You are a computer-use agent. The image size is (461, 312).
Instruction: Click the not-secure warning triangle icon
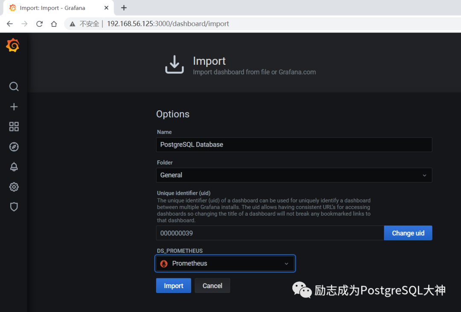pyautogui.click(x=72, y=24)
